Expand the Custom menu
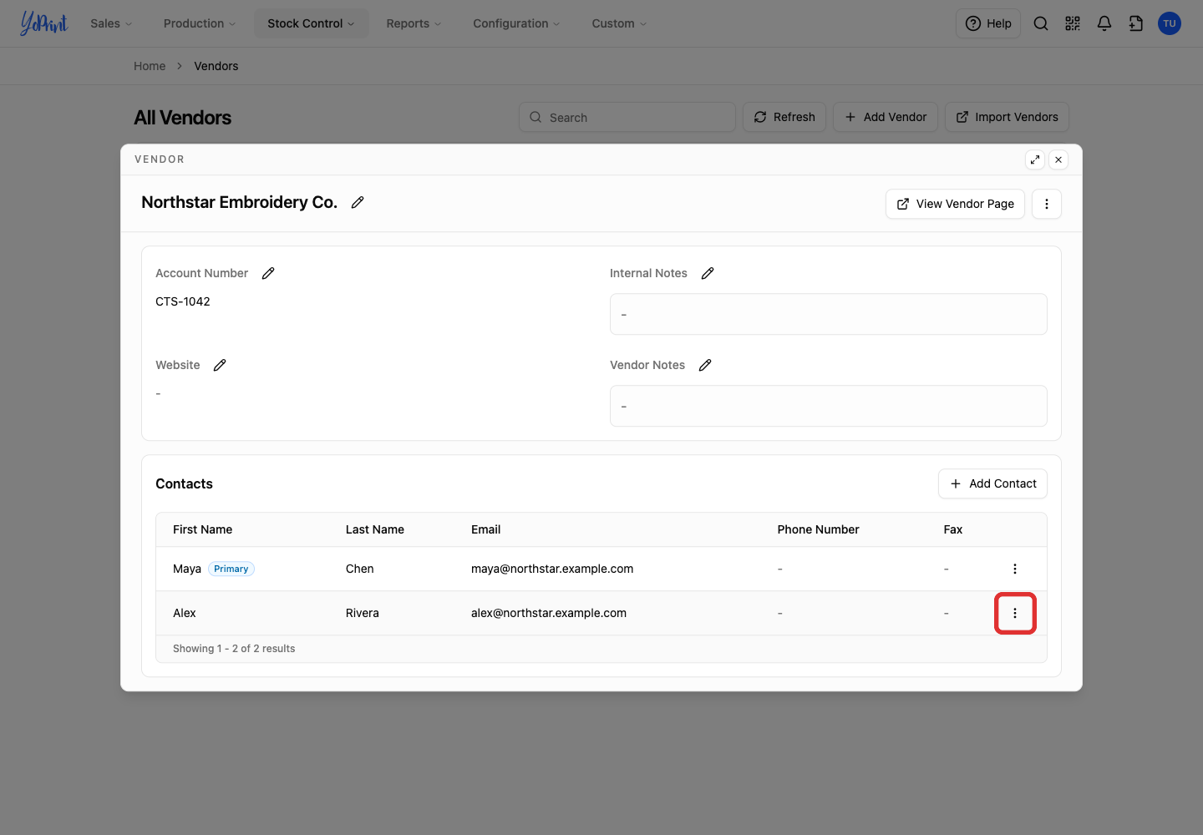Image resolution: width=1203 pixels, height=835 pixels. tap(619, 23)
